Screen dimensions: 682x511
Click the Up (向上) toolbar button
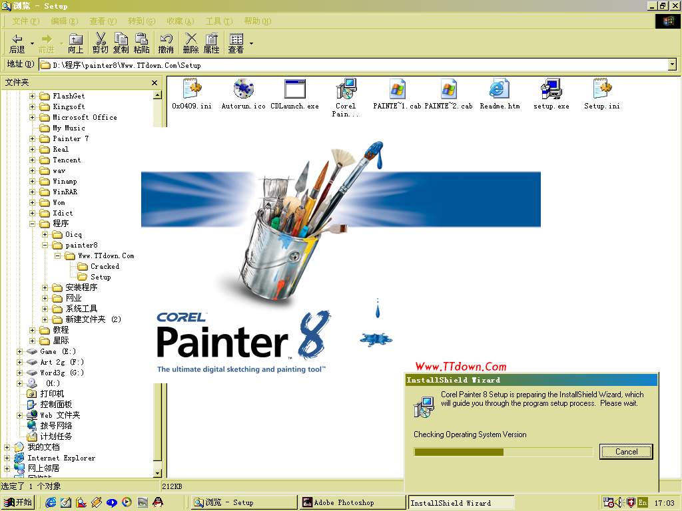tap(76, 43)
